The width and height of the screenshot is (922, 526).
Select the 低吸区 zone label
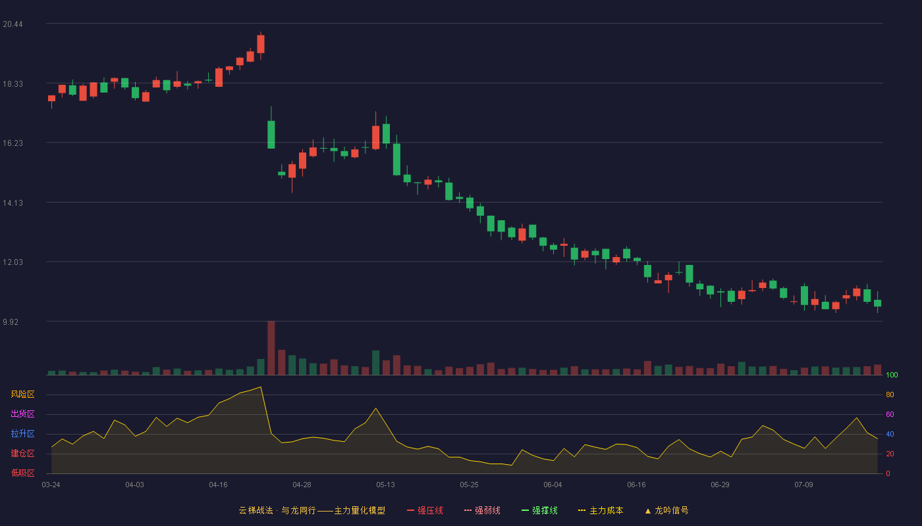(23, 473)
